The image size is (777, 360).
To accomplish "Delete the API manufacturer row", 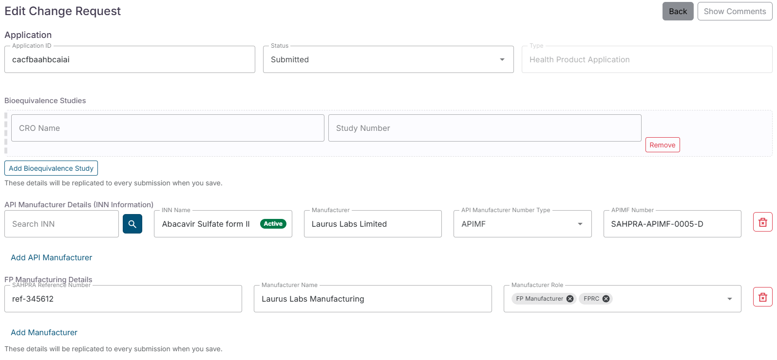I will pos(762,222).
